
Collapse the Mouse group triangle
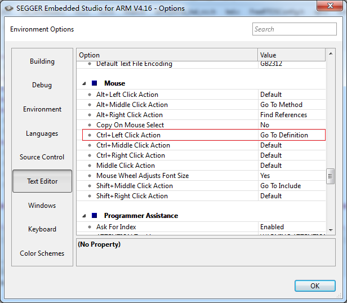(84, 83)
